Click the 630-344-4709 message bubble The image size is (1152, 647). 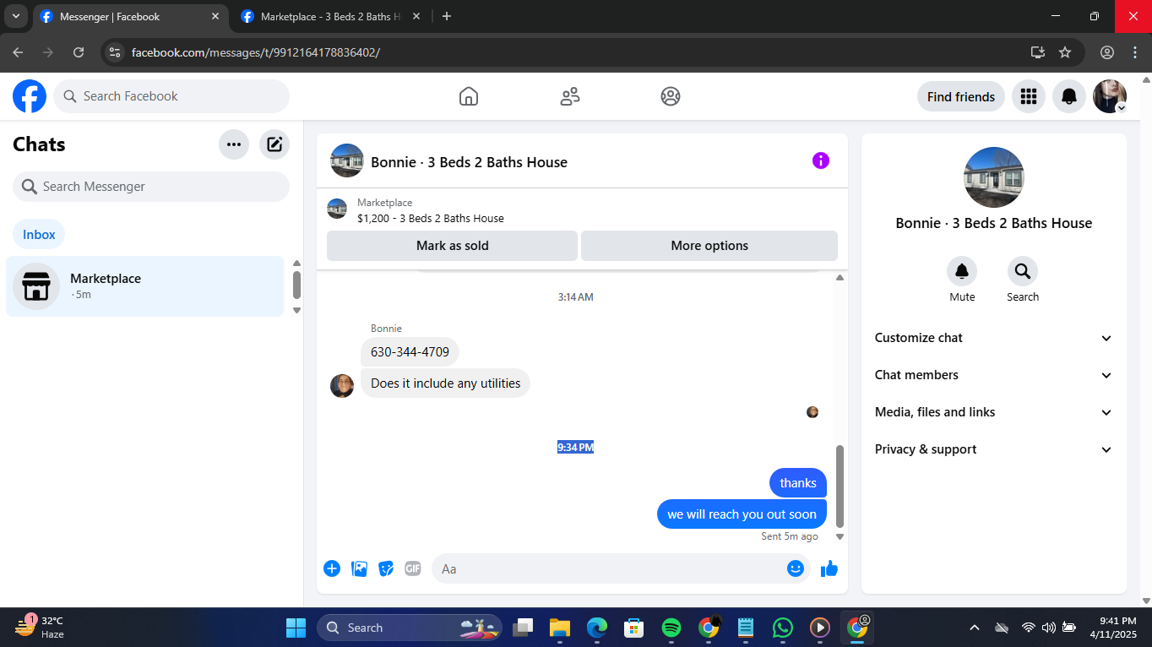pos(410,351)
